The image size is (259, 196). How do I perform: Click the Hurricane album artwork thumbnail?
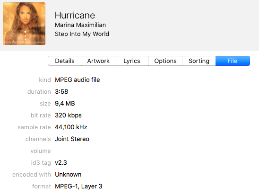coord(24,24)
